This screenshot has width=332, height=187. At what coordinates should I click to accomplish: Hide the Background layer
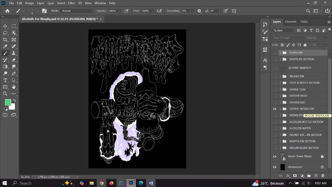tap(275, 167)
